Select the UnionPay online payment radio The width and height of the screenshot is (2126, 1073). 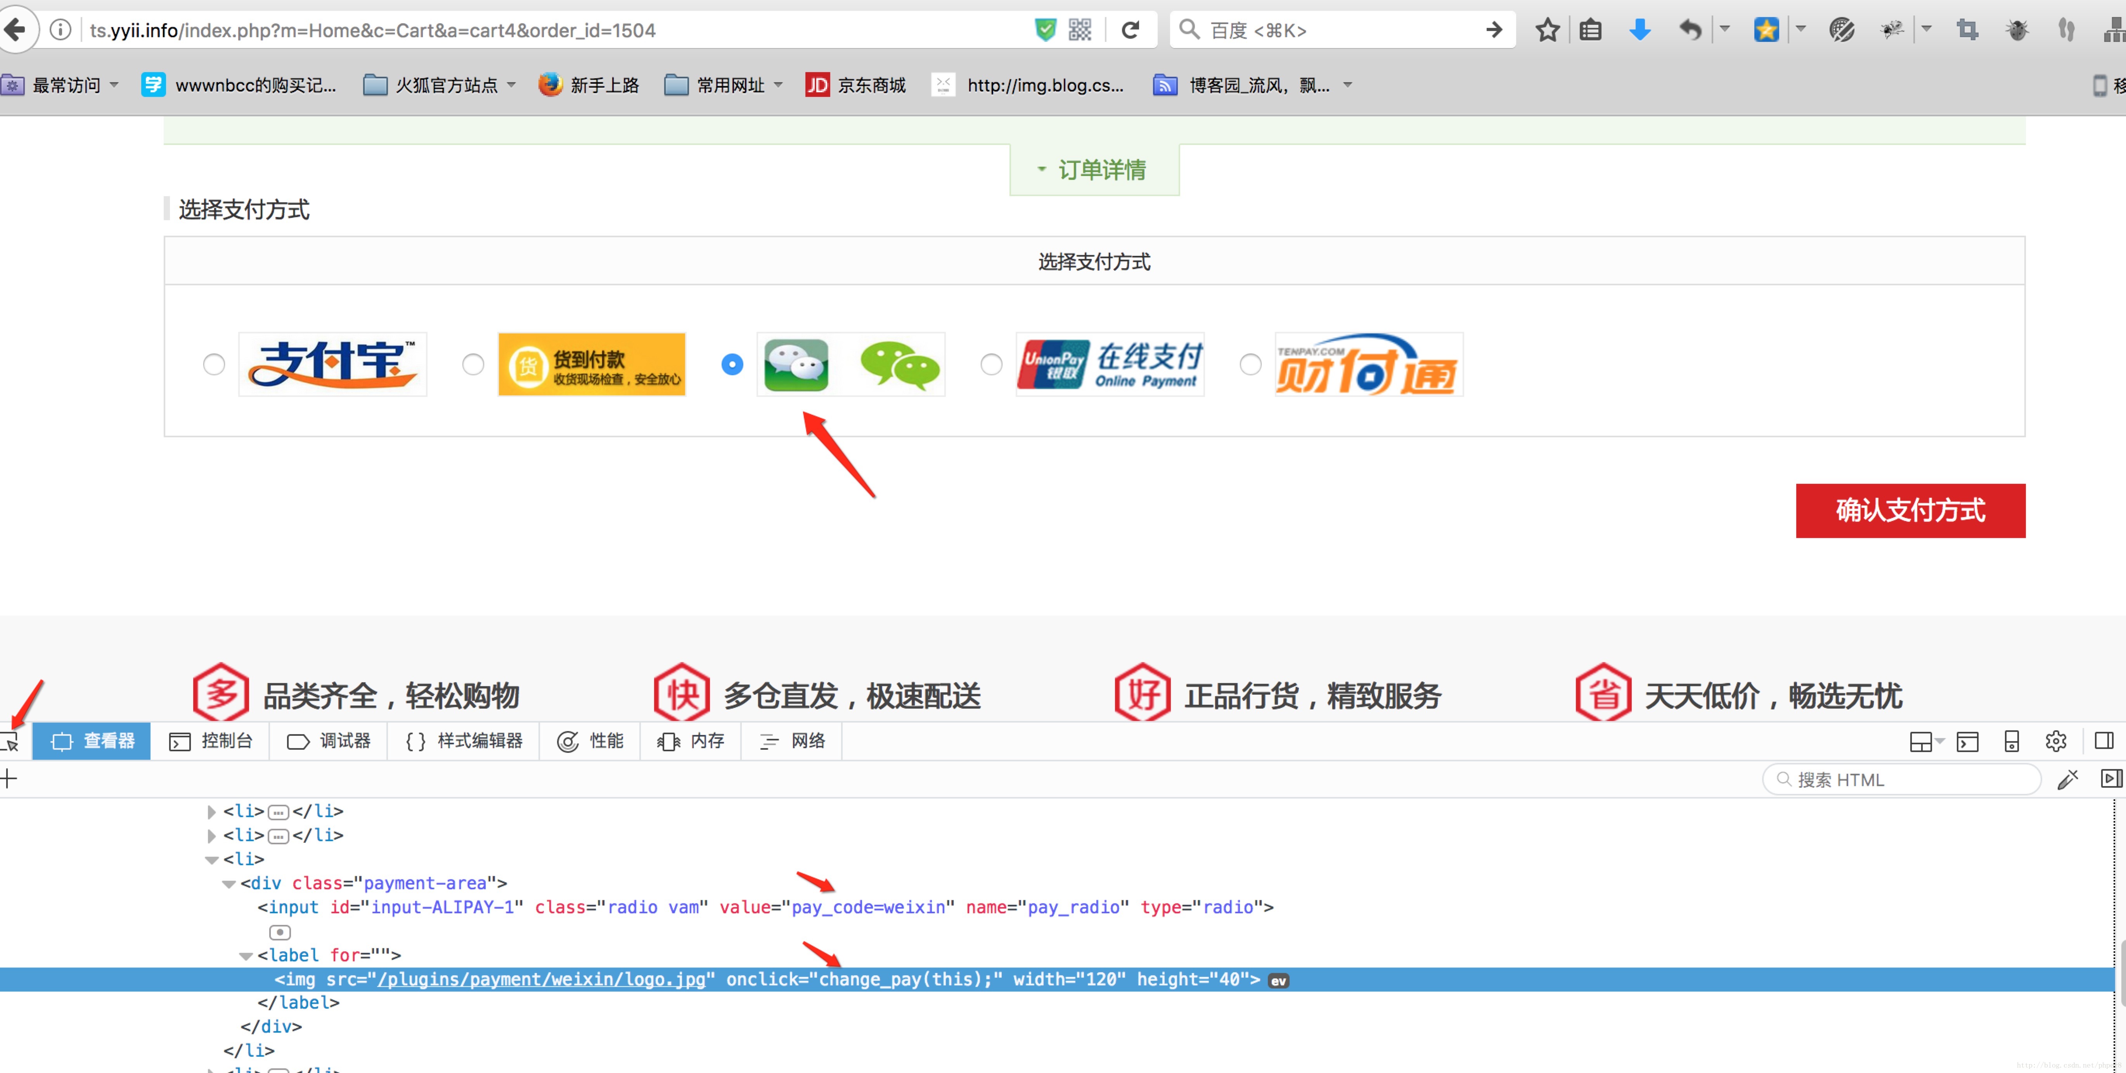[991, 364]
